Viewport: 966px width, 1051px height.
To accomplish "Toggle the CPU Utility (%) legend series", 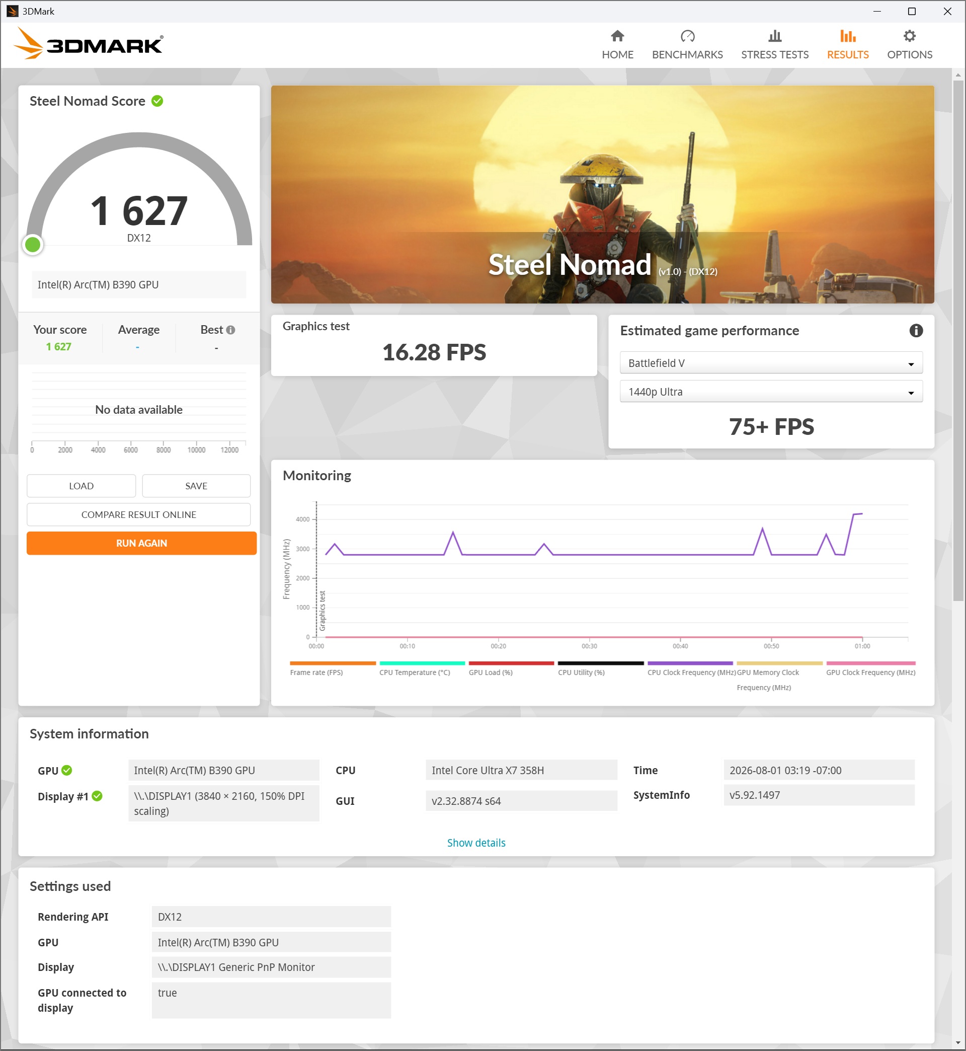I will pyautogui.click(x=601, y=669).
